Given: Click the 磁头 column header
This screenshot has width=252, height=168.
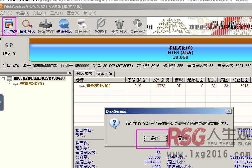Looking at the screenshot, I should click(x=212, y=80).
